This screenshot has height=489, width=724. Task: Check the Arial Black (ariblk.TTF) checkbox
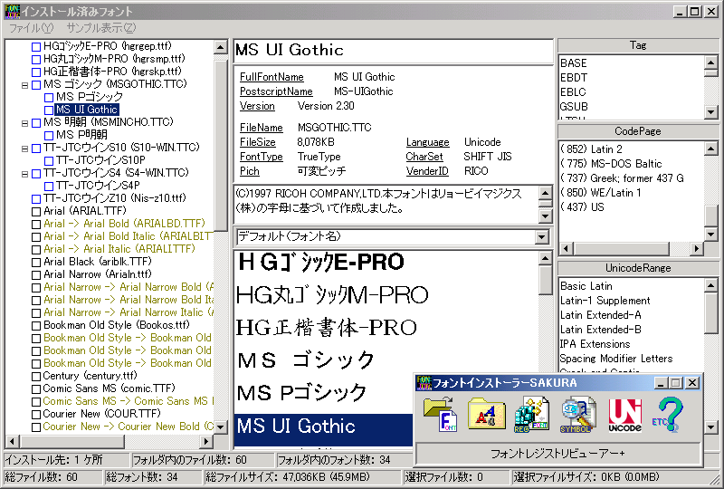coord(36,263)
